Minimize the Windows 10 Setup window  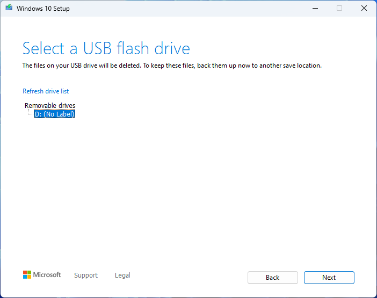[x=314, y=9]
